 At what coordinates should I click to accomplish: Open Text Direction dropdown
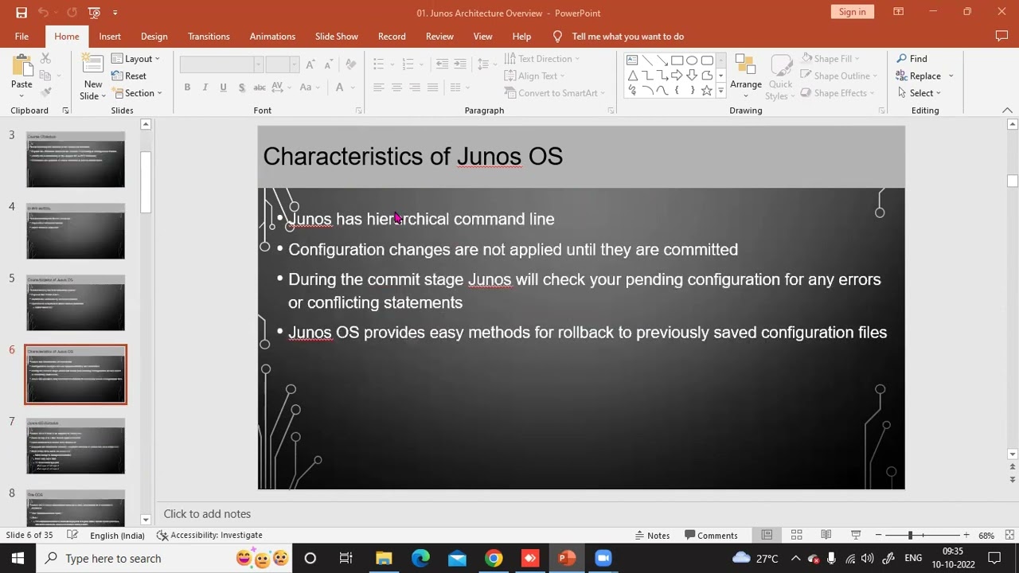pos(542,59)
